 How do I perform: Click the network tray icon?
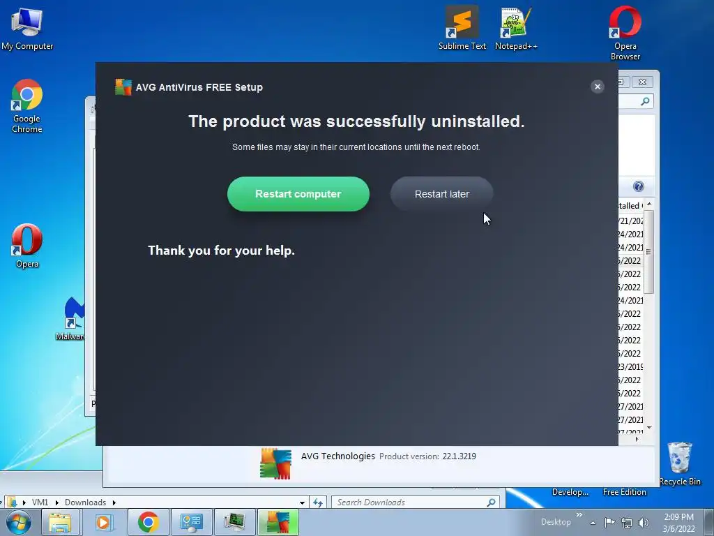coord(627,523)
